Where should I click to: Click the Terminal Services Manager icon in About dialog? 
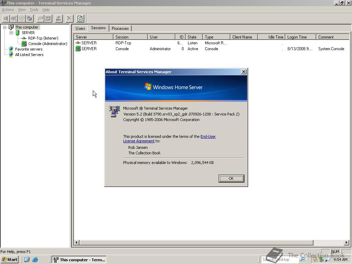click(x=114, y=111)
